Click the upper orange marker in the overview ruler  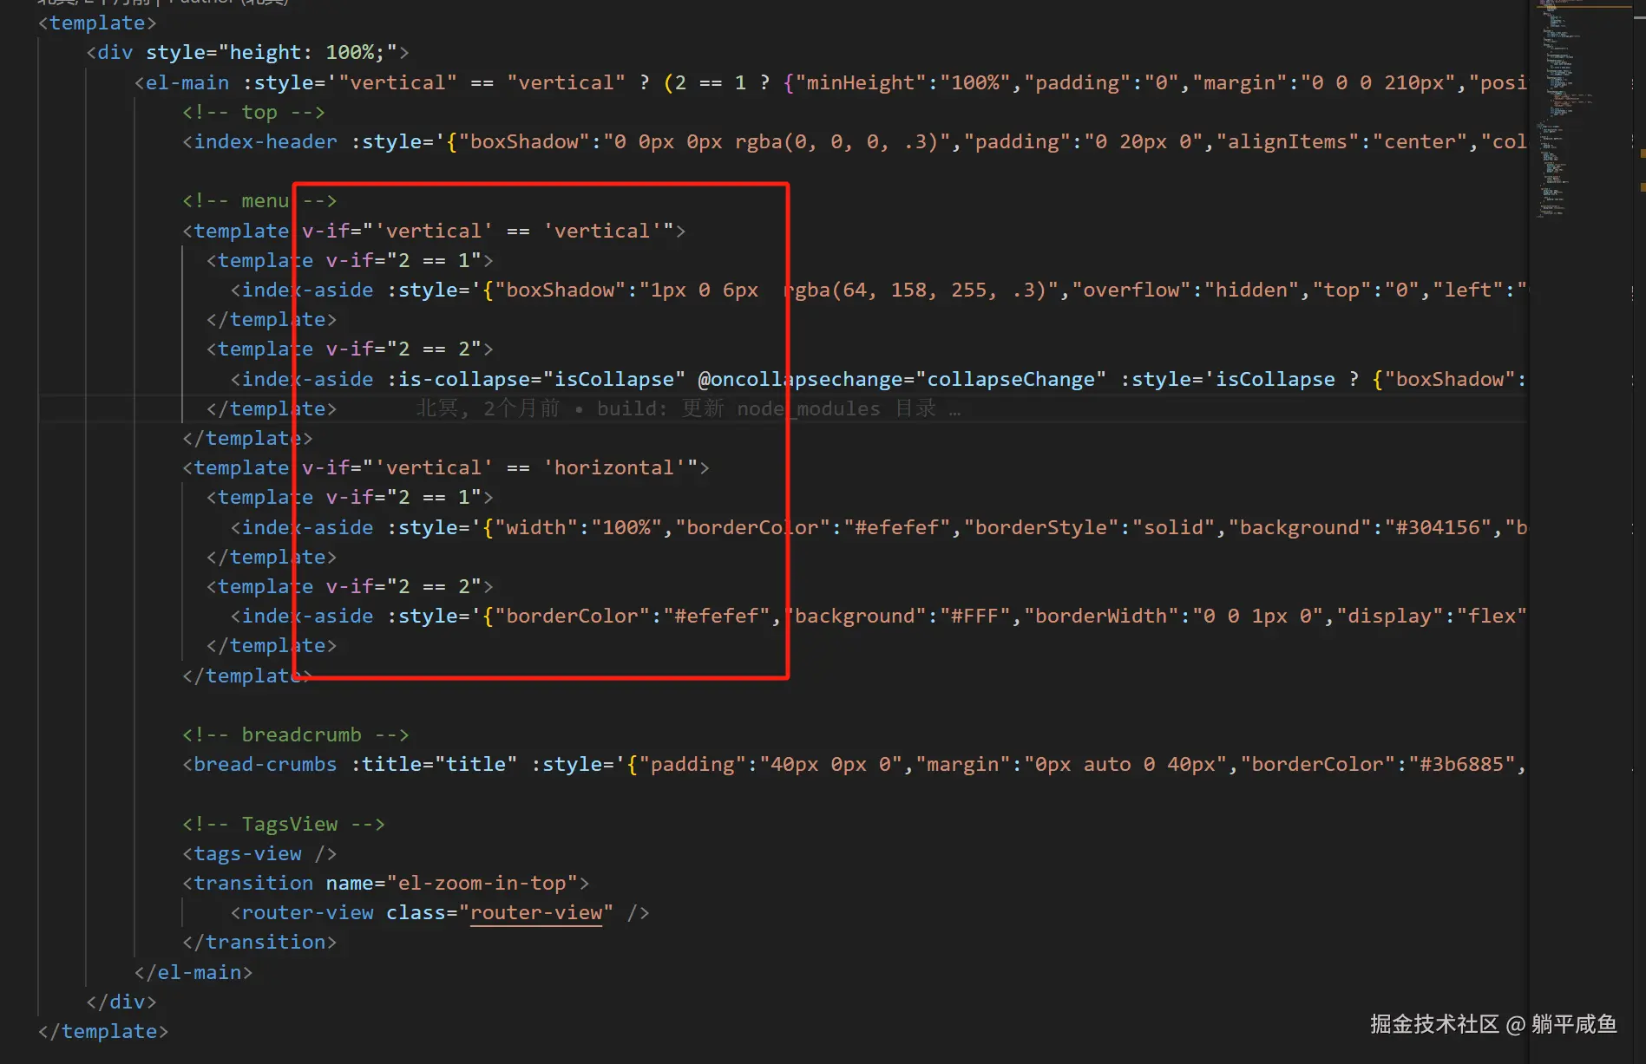point(1643,153)
